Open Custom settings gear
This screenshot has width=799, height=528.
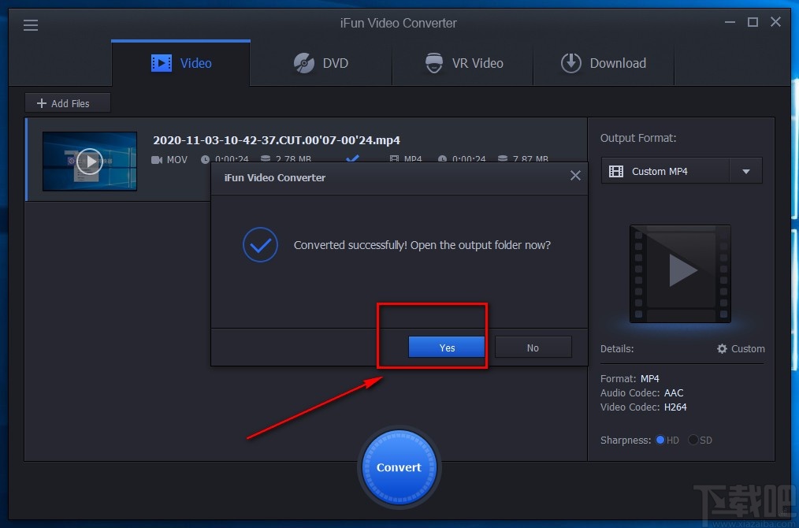click(x=722, y=348)
